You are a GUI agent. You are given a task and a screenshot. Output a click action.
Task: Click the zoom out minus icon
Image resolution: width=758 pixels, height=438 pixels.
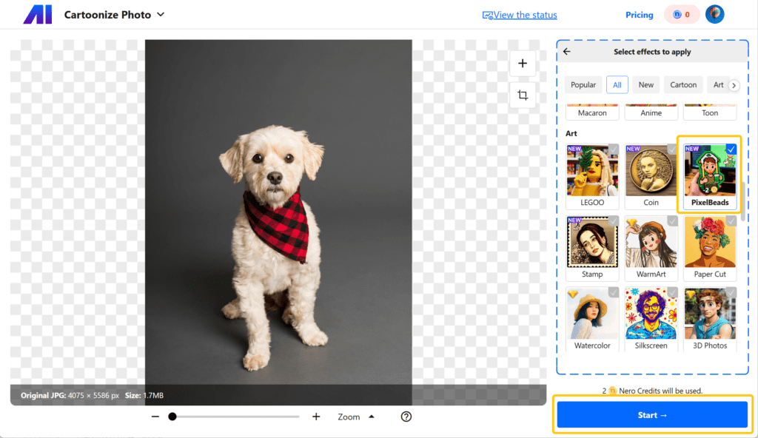point(155,417)
